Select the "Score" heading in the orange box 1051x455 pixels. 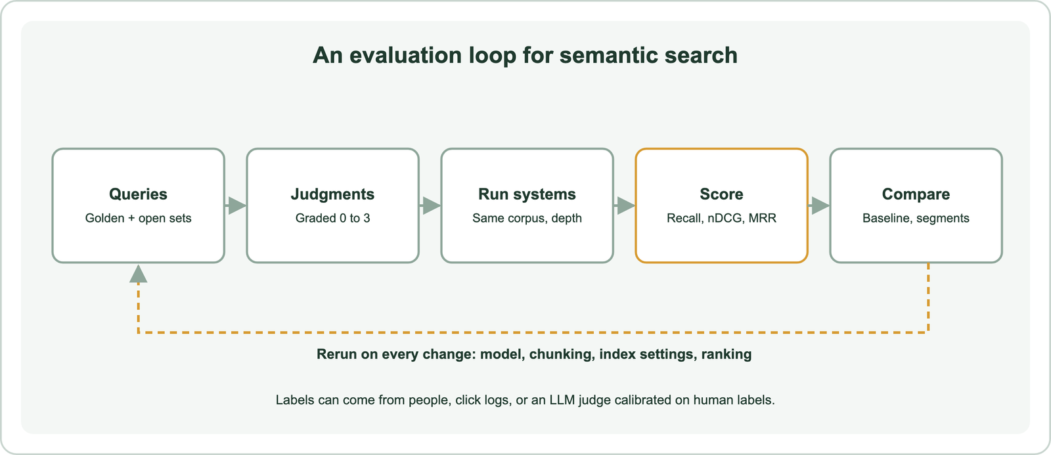(721, 194)
